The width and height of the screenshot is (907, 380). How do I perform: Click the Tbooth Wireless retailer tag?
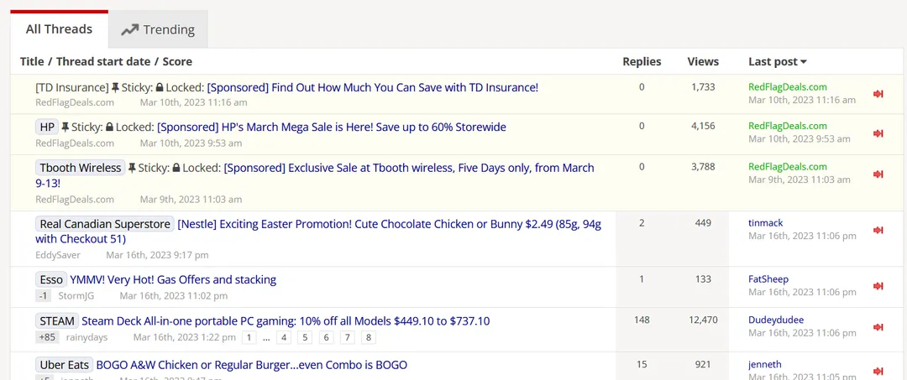pos(81,168)
